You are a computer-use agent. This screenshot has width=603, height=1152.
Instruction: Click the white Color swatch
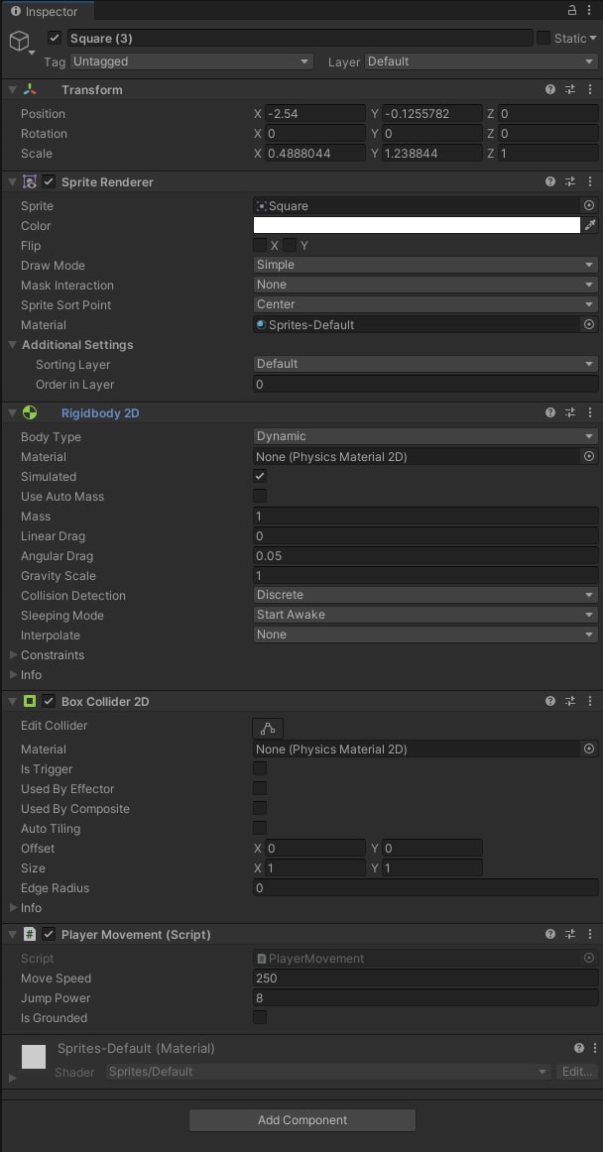coord(417,225)
